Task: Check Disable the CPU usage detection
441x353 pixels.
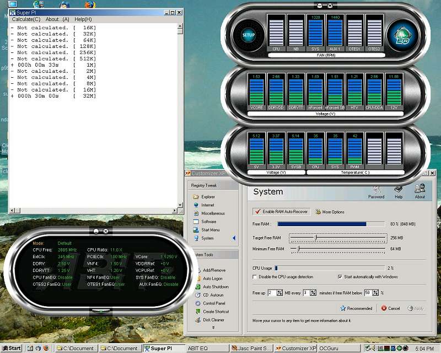Action: coord(255,277)
